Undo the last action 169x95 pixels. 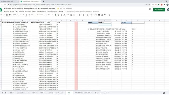(x=1, y=15)
